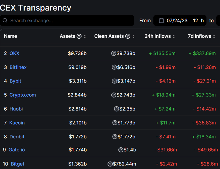This screenshot has height=169, width=220.
Task: Sort by 7d Inflows column arrows
Action: point(214,37)
